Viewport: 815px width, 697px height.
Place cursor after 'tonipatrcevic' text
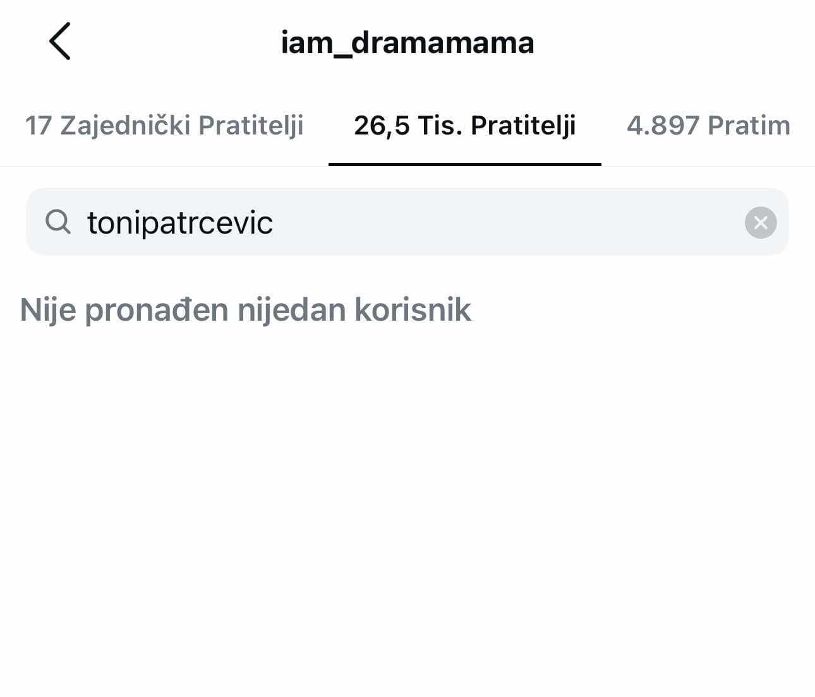tap(275, 223)
